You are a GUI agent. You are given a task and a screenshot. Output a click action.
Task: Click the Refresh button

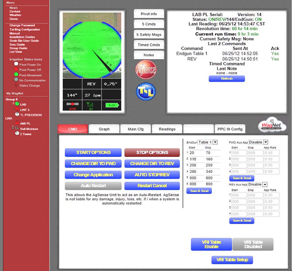[x=227, y=79]
